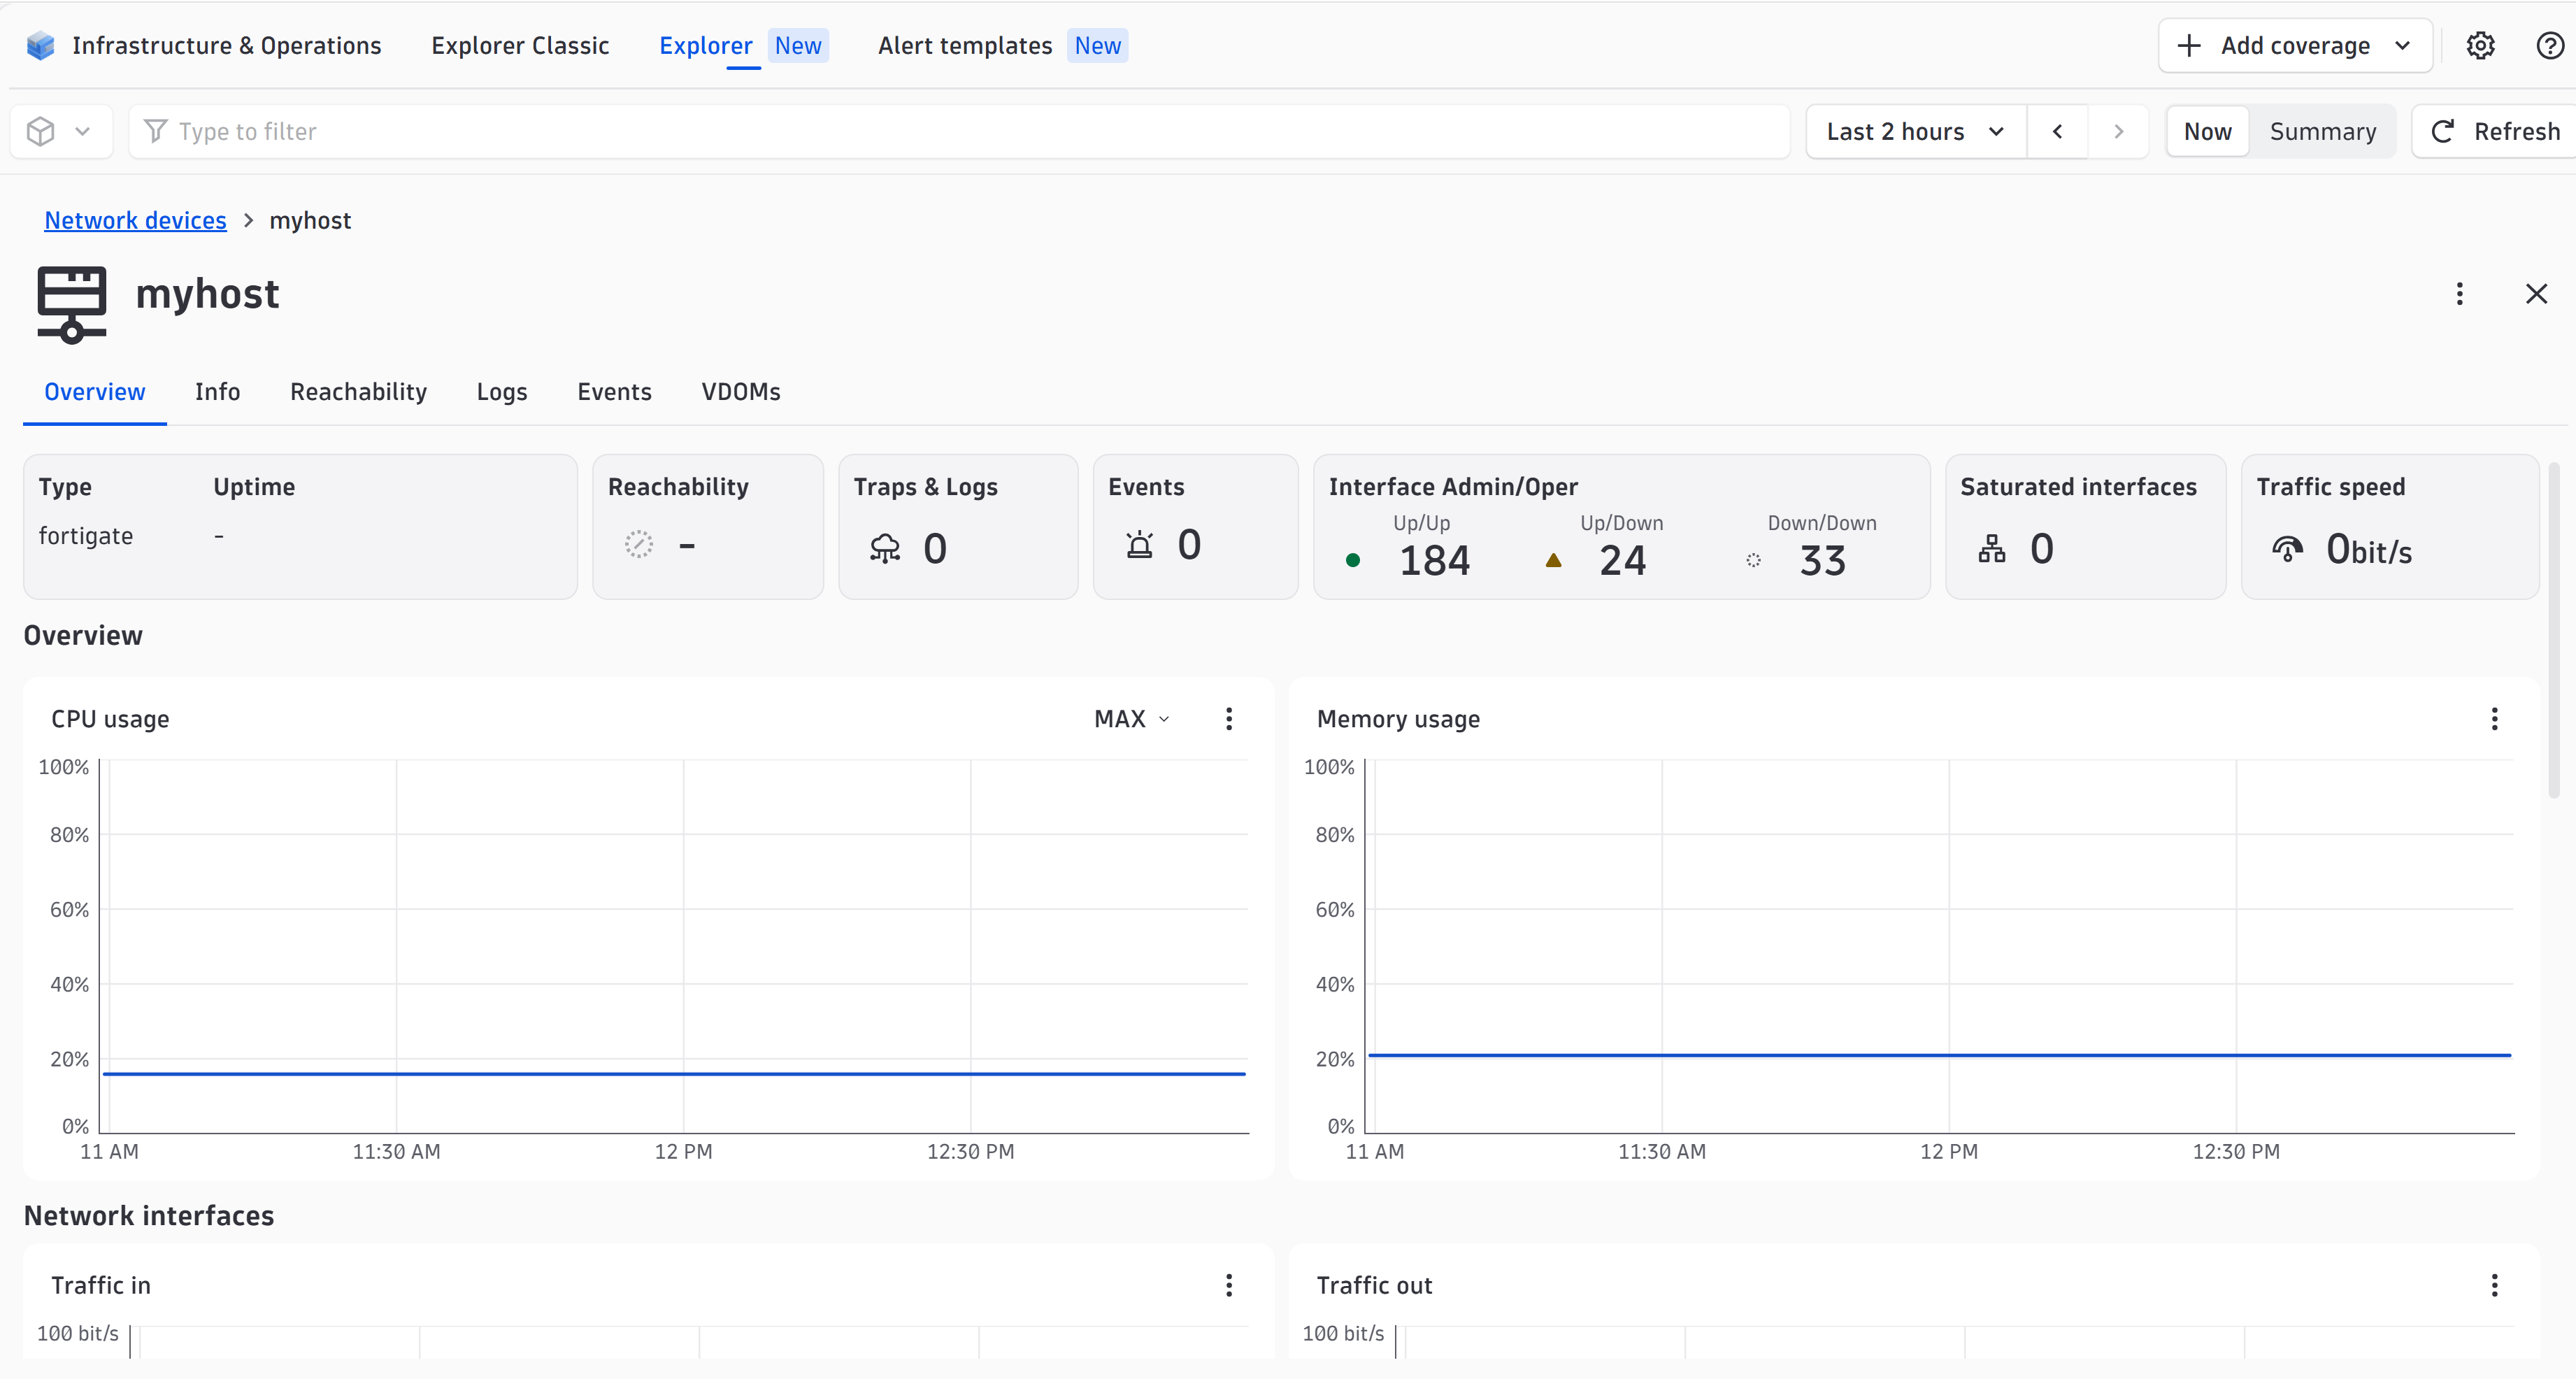Image resolution: width=2576 pixels, height=1379 pixels.
Task: Open the settings gear icon
Action: click(2480, 46)
